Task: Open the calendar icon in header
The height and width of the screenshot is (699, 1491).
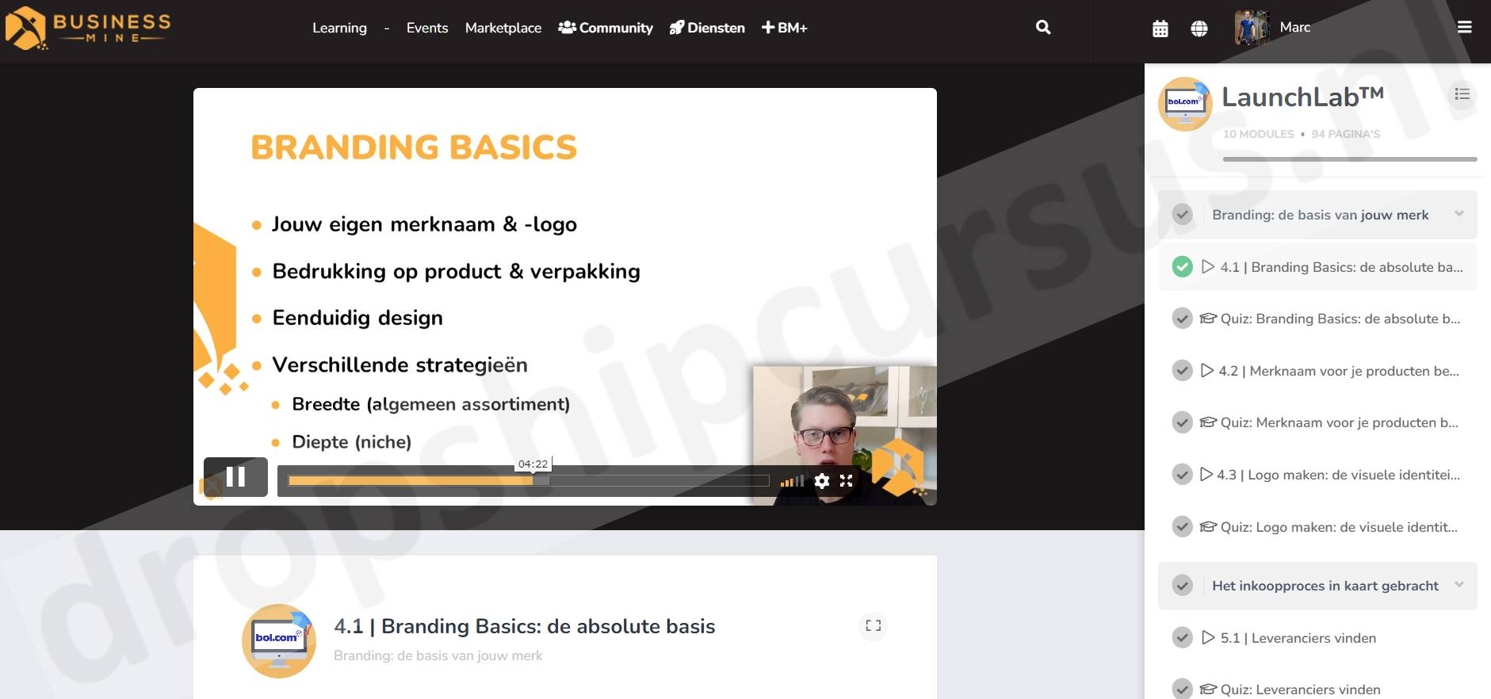Action: tap(1160, 29)
